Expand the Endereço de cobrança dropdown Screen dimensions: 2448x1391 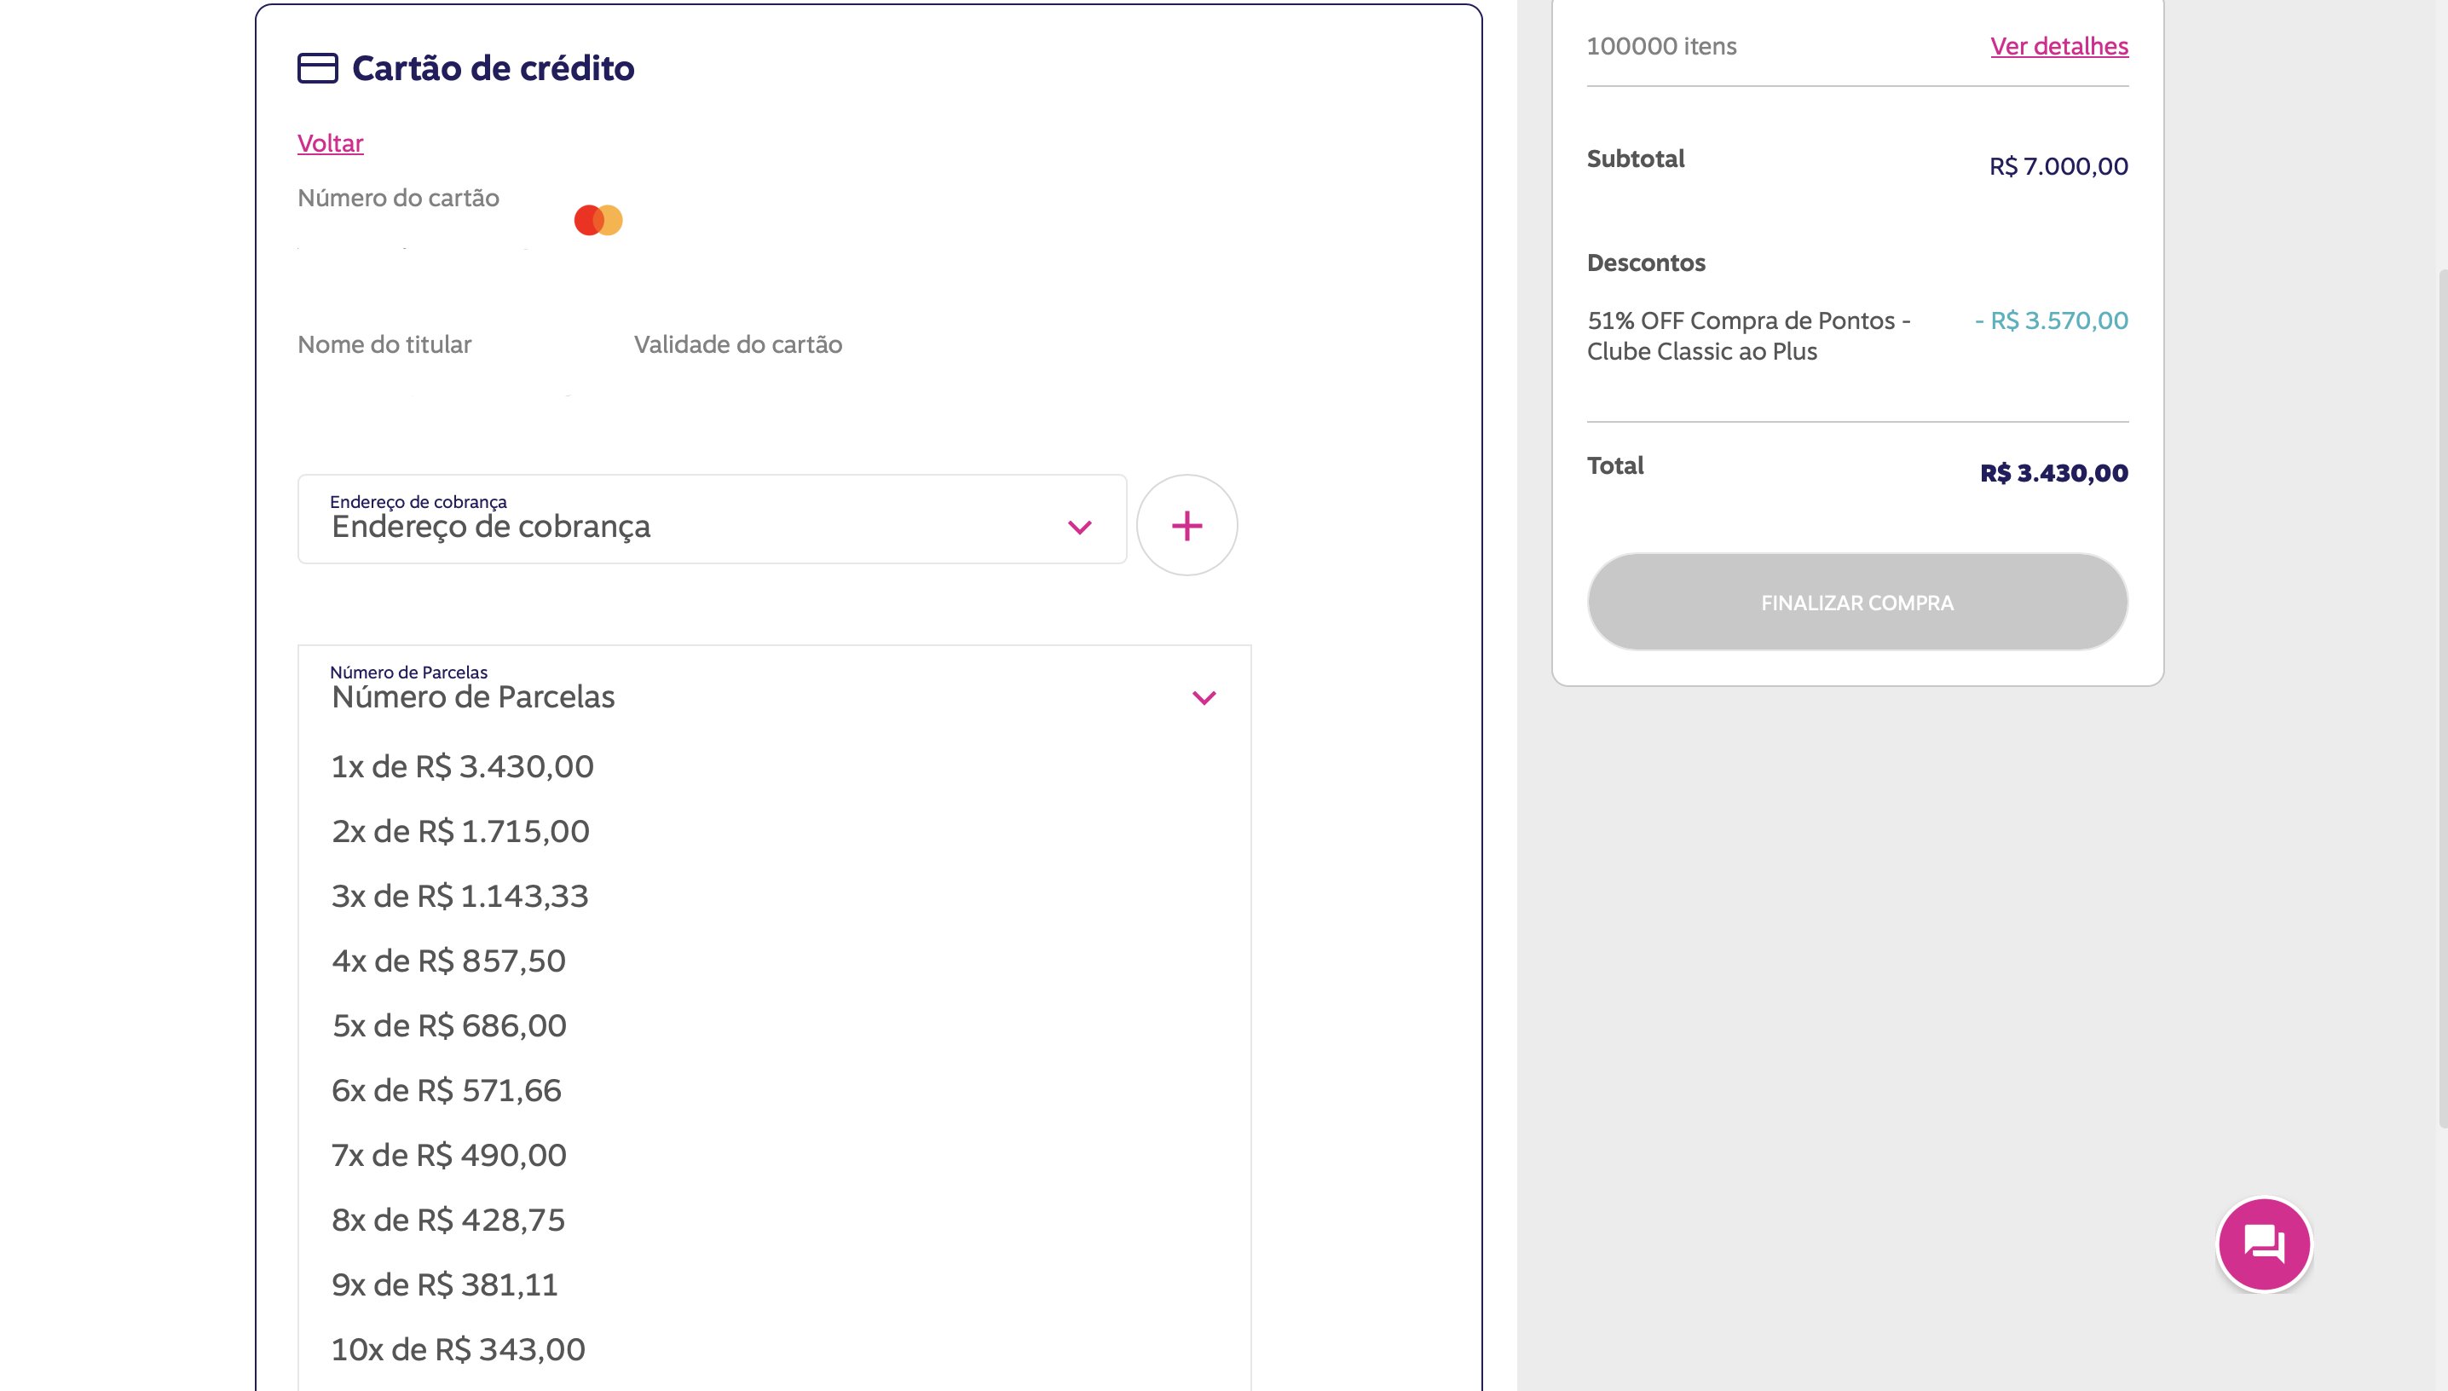coord(713,519)
